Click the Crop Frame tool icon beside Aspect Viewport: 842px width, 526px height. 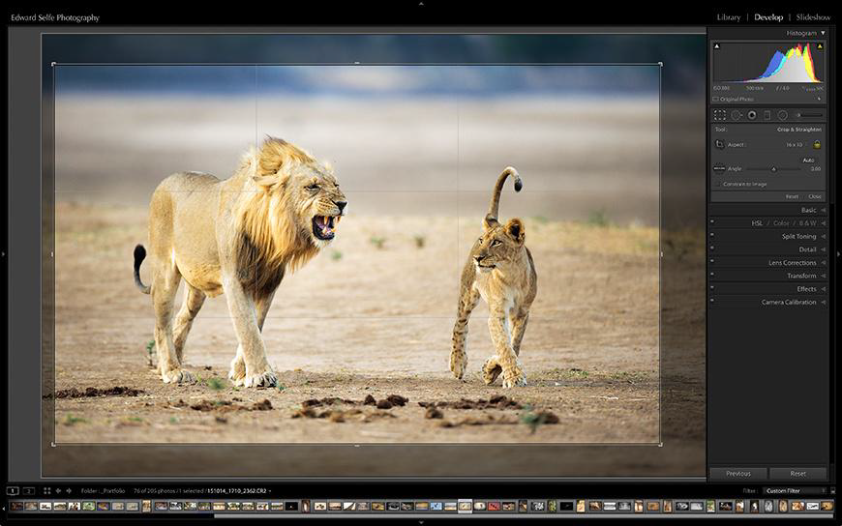click(719, 144)
